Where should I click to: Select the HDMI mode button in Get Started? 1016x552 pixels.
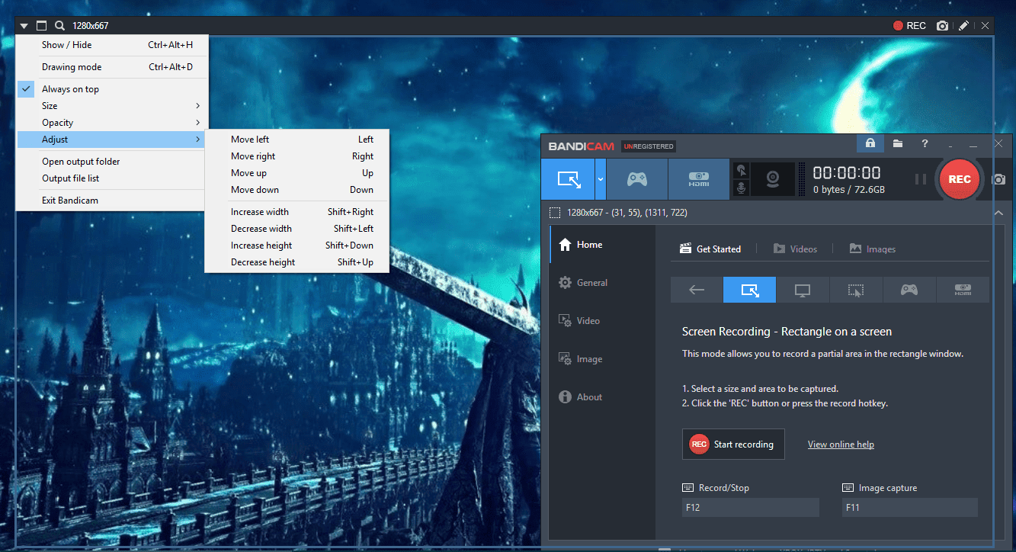[x=963, y=290]
